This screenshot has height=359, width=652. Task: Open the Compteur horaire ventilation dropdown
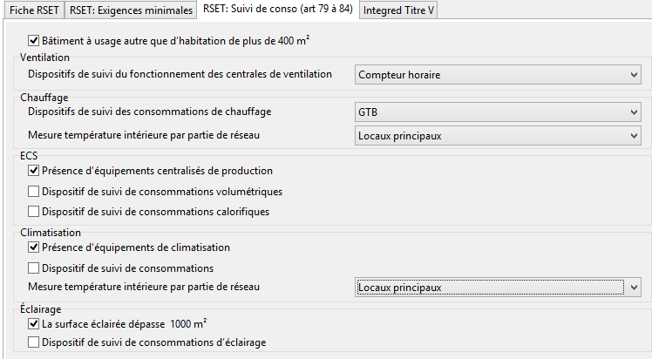(498, 75)
